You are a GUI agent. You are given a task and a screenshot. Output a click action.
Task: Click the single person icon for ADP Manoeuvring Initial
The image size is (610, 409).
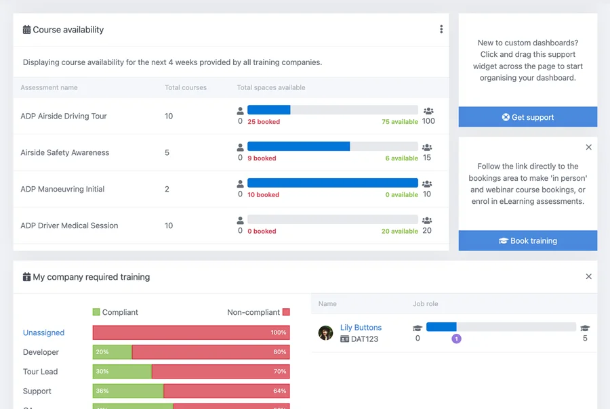(x=240, y=184)
